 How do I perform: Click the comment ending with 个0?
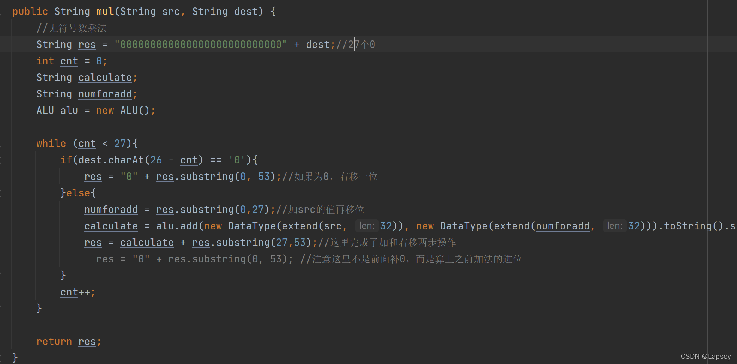[356, 45]
